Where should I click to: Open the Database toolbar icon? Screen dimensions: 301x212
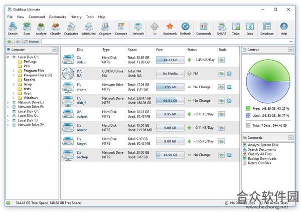pyautogui.click(x=267, y=29)
